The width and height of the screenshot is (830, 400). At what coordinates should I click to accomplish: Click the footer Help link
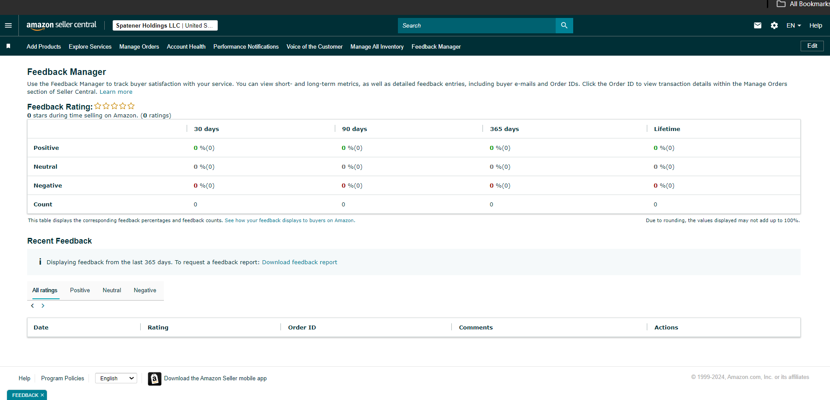point(25,379)
